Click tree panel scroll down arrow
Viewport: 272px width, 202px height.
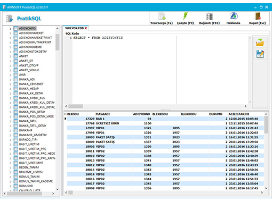coord(57,189)
